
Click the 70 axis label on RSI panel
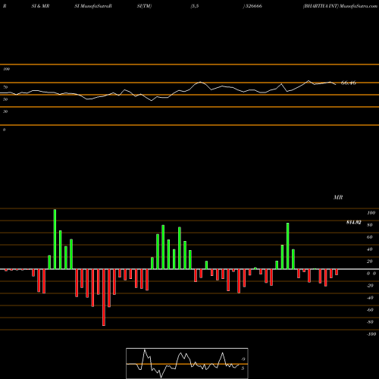(5, 87)
